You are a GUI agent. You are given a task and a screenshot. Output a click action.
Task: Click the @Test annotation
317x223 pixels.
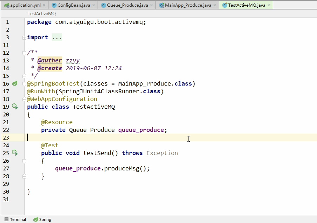(x=49, y=145)
